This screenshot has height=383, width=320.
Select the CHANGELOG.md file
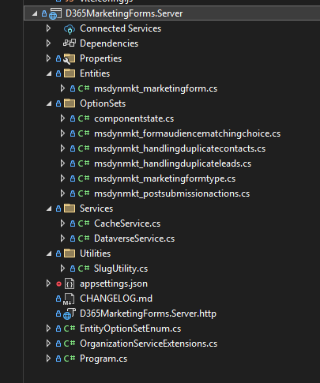[116, 299]
